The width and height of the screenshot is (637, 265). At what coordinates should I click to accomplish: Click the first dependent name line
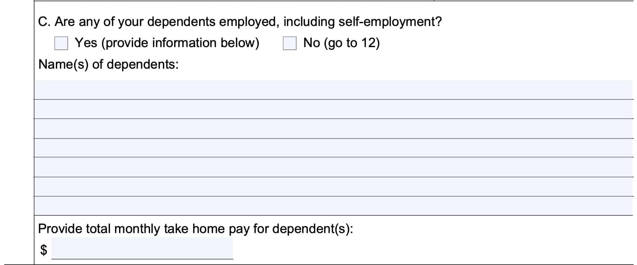333,89
